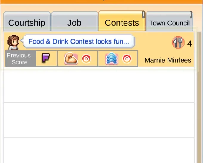Select the Marnie Mirrlees name label
The width and height of the screenshot is (203, 163).
pos(168,60)
